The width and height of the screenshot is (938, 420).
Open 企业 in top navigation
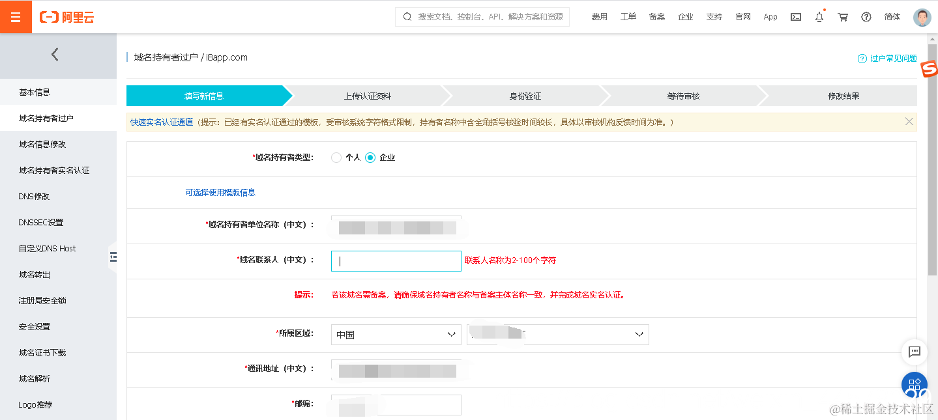686,17
